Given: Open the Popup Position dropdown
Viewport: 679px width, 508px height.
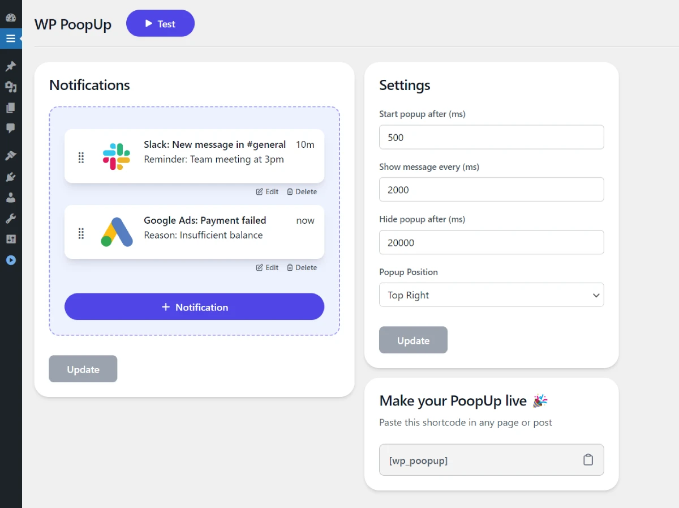Looking at the screenshot, I should coord(491,295).
